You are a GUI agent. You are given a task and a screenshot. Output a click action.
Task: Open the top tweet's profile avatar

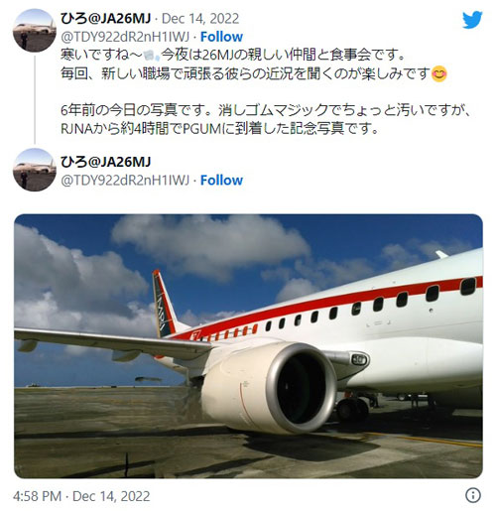click(35, 31)
